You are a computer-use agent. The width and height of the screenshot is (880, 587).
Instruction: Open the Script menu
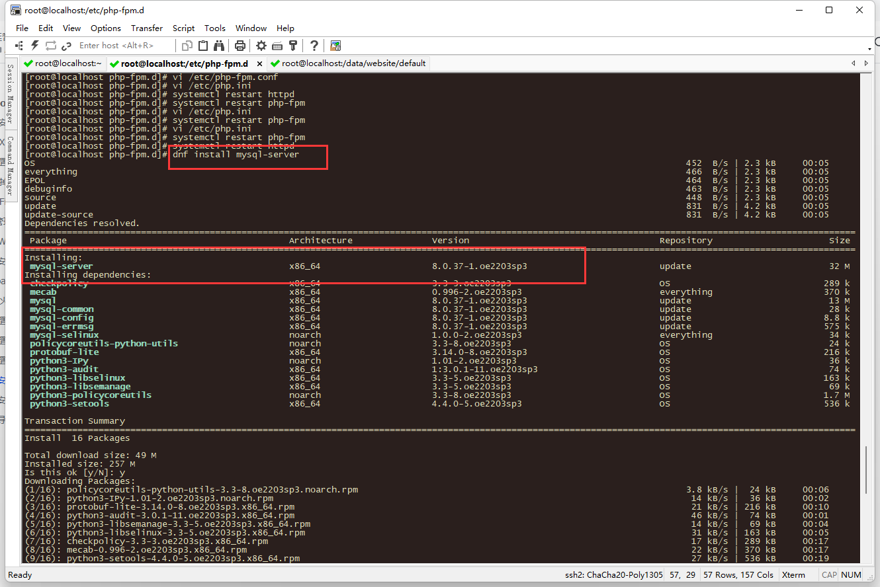[x=183, y=28]
